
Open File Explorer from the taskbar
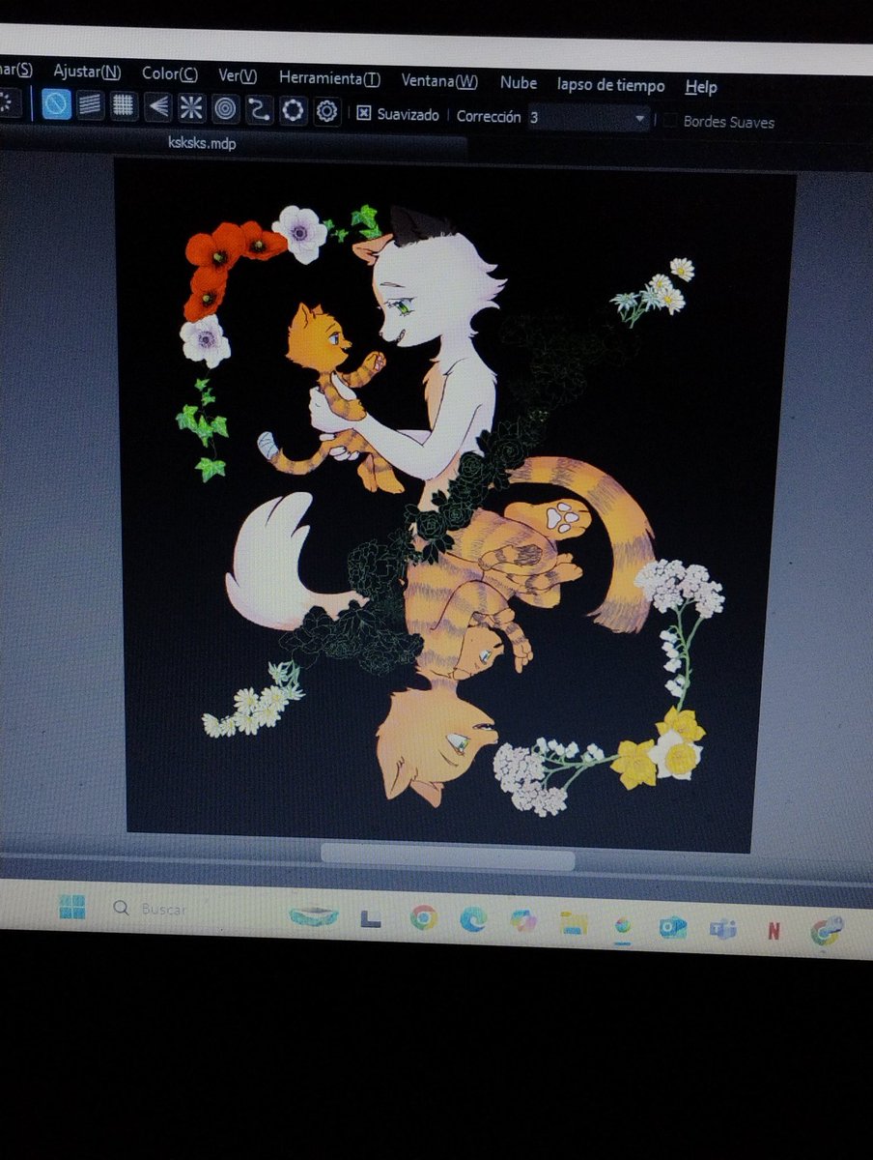click(x=575, y=923)
